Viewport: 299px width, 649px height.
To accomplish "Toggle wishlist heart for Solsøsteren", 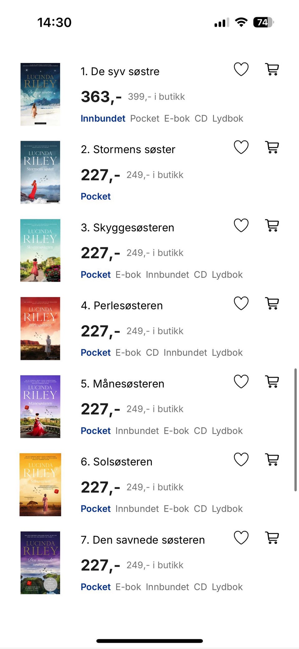I will 241,459.
